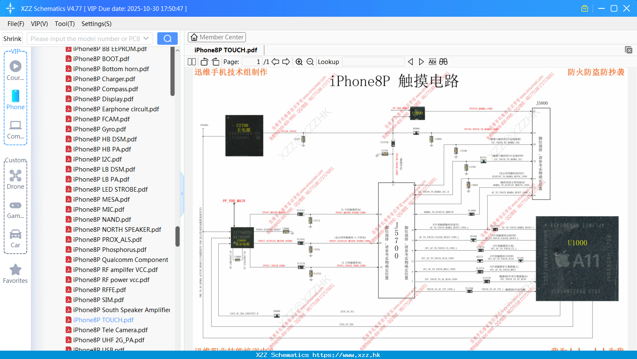
Task: Select the Phone category icon
Action: point(15,96)
